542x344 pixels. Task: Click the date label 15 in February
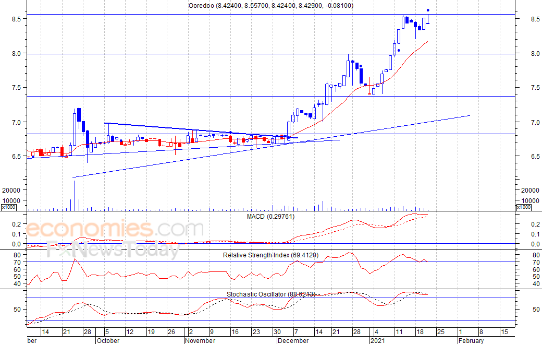504,332
